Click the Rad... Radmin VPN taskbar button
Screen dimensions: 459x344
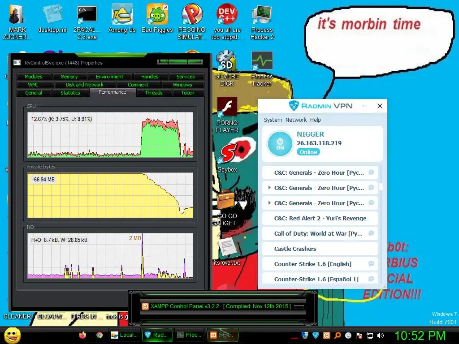[x=157, y=335]
